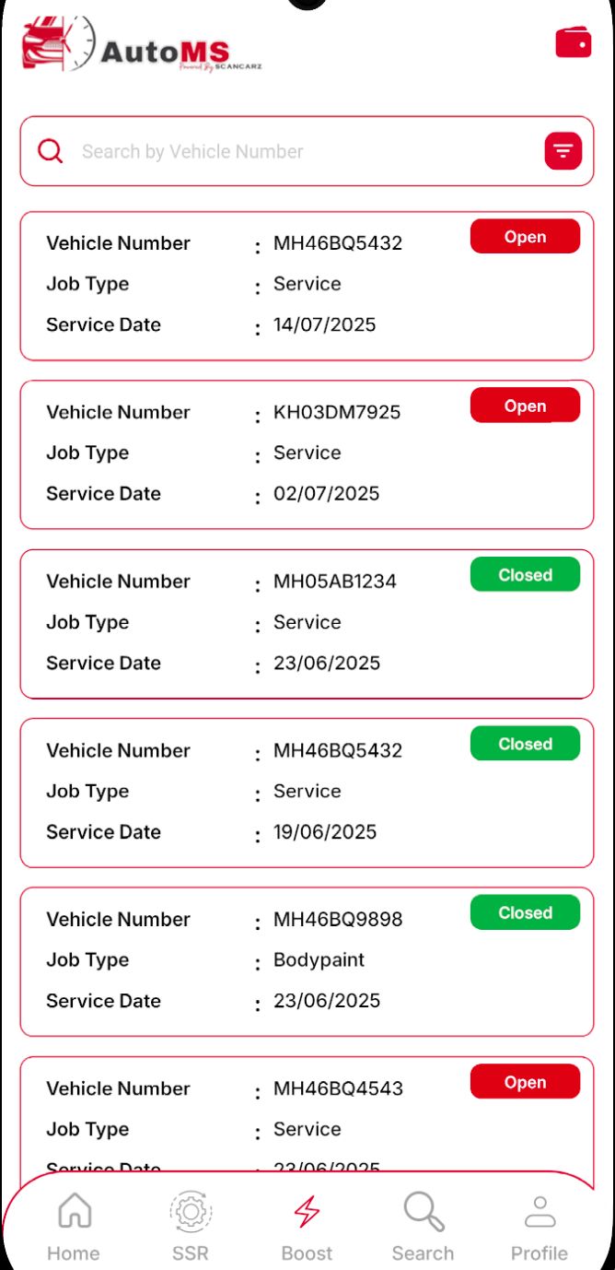Open the job card dated 14/07/2025
This screenshot has height=1270, width=615.
(307, 286)
